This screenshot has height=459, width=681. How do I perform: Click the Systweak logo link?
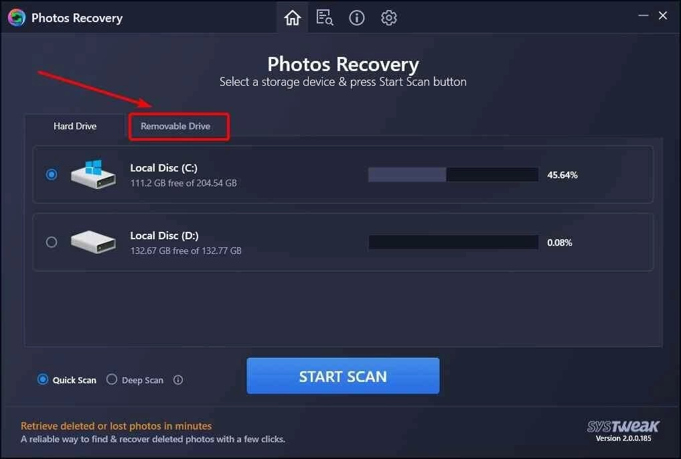(623, 426)
